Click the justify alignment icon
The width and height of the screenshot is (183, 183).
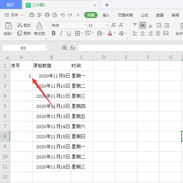158,33
